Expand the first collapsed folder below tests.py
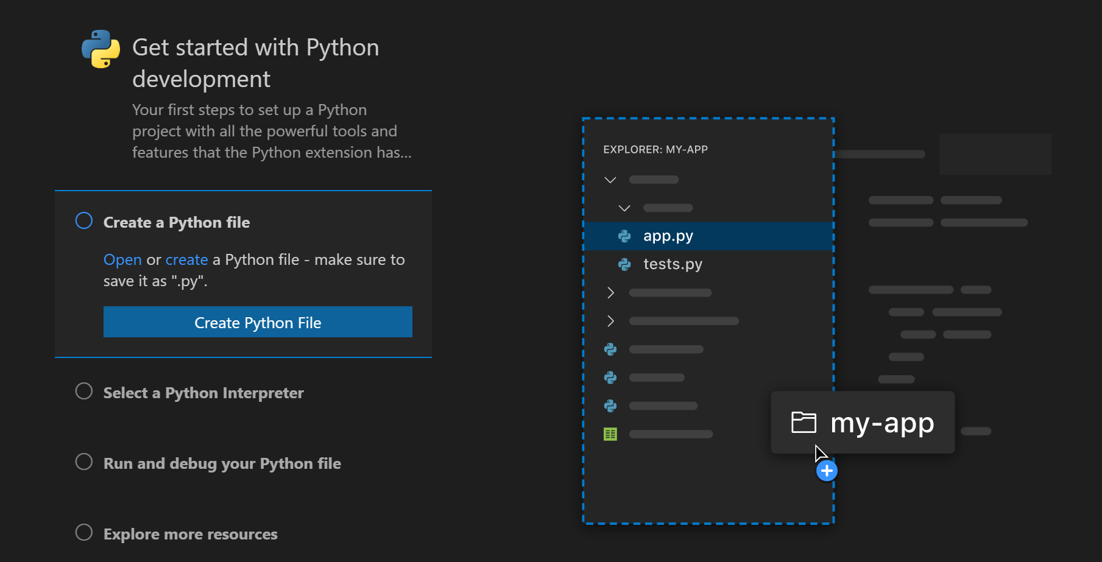 coord(610,292)
